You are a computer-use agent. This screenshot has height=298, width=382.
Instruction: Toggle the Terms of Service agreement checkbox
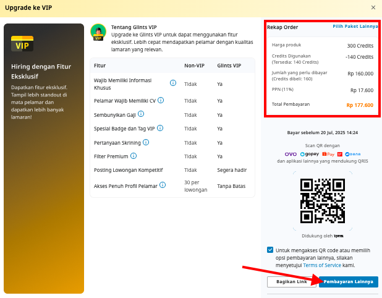tap(270, 250)
